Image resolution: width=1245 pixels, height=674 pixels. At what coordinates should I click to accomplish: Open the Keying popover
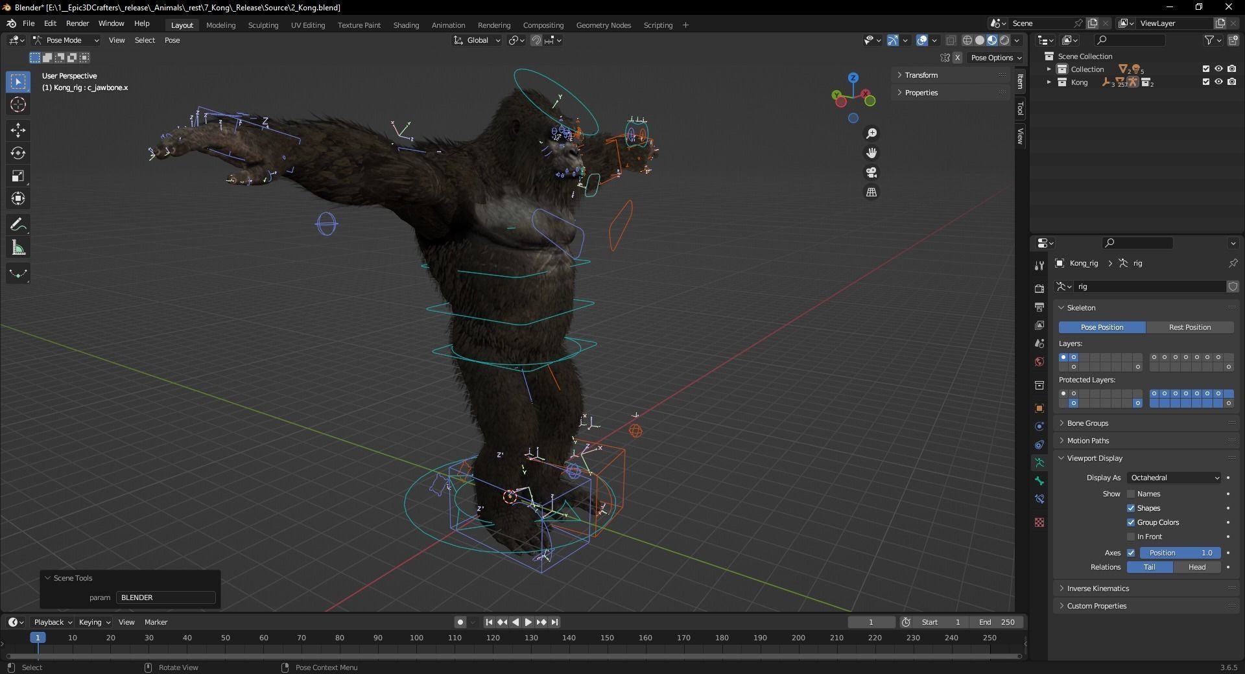(x=95, y=622)
